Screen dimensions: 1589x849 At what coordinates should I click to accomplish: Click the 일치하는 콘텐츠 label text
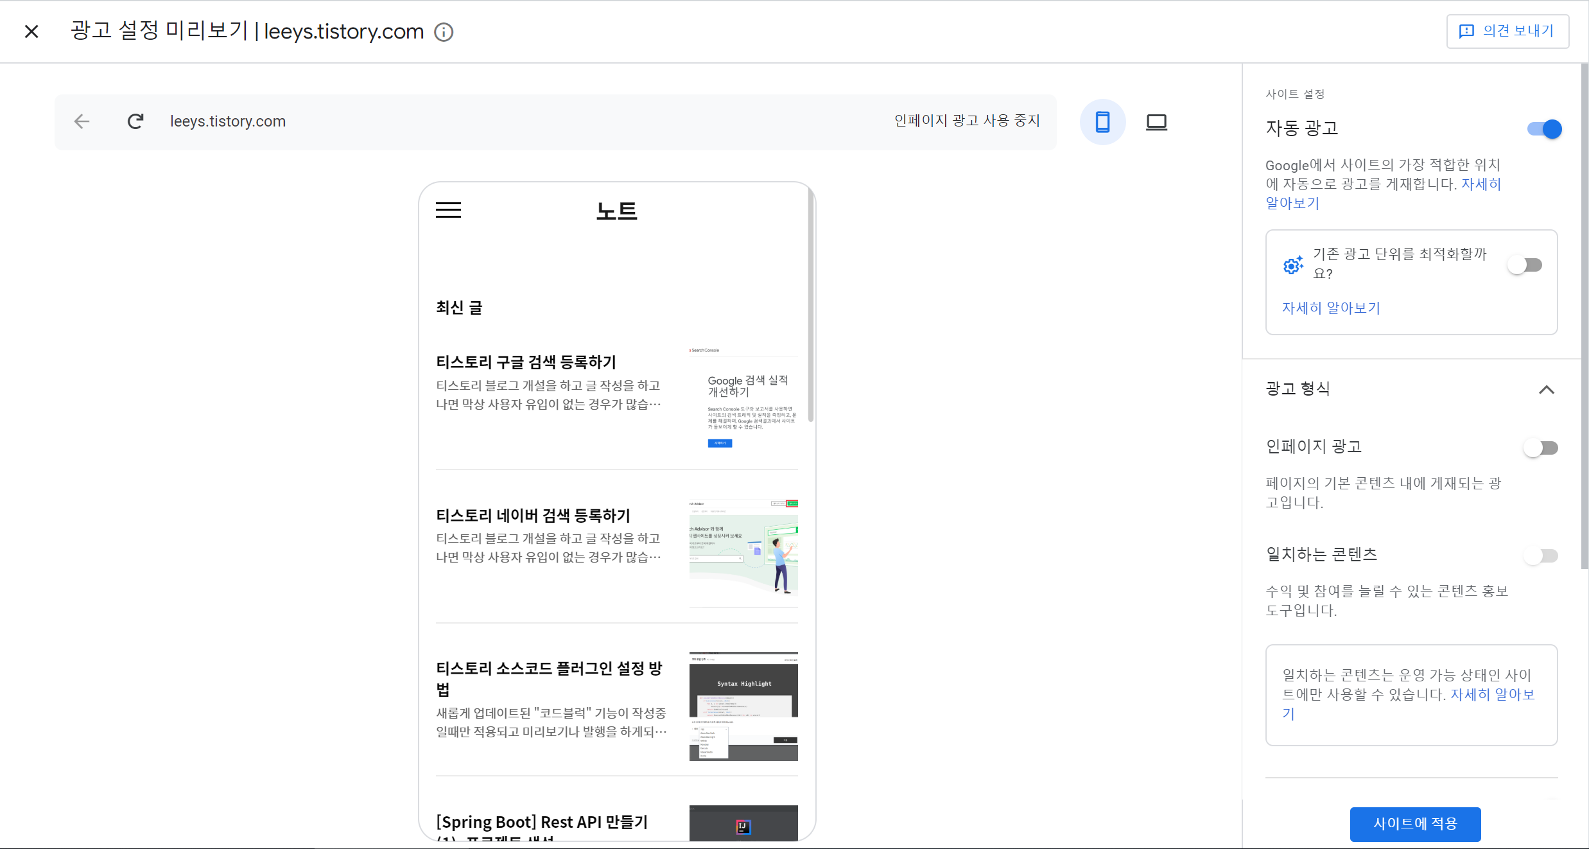1321,554
